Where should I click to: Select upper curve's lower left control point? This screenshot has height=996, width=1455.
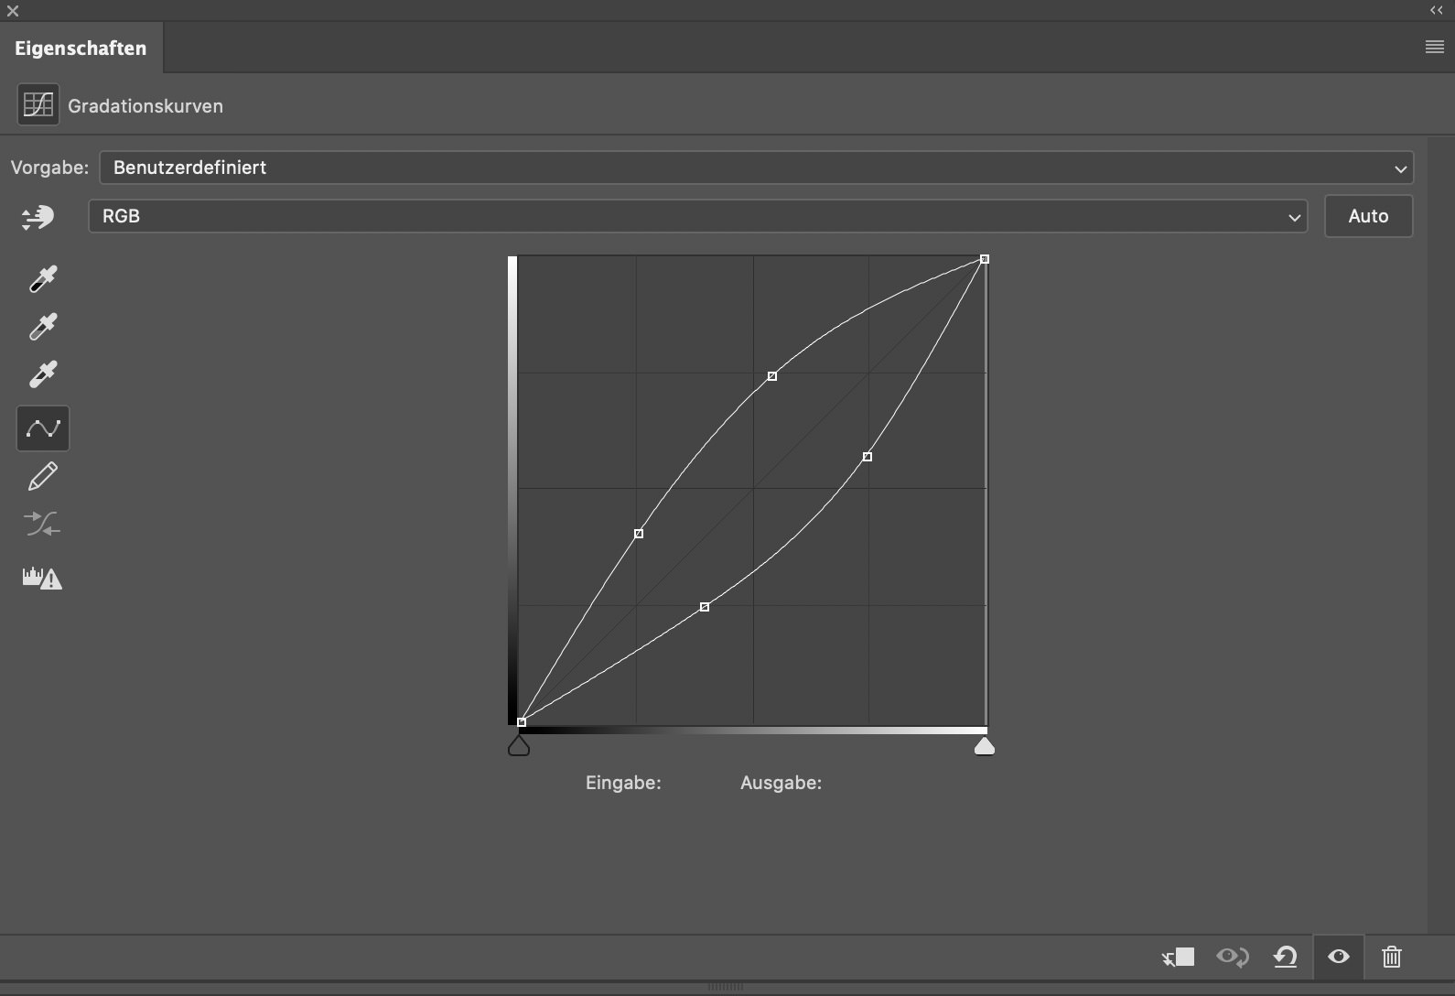(639, 534)
